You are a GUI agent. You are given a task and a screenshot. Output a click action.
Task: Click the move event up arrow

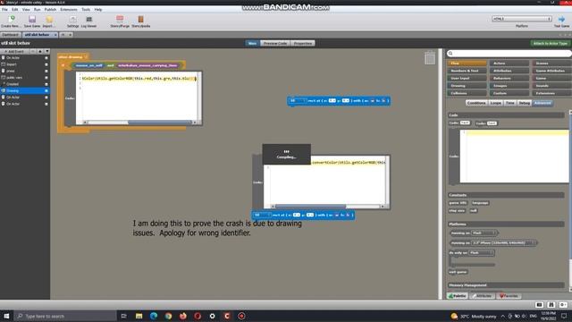40,52
